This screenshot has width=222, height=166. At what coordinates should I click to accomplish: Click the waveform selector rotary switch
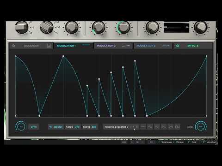click(x=47, y=27)
